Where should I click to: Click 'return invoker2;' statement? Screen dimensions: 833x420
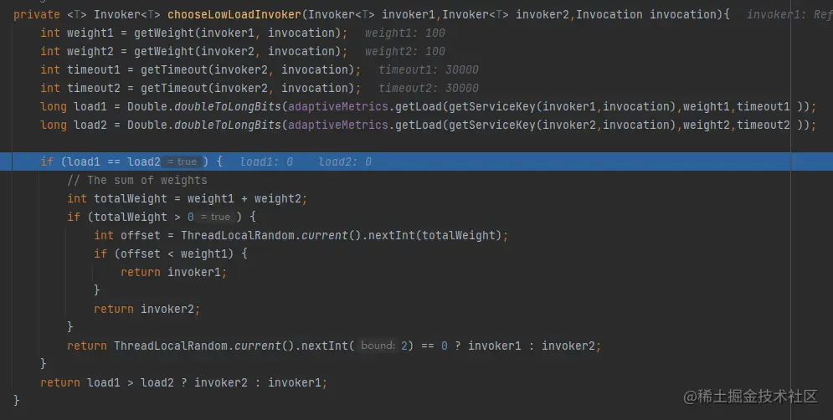coord(147,309)
